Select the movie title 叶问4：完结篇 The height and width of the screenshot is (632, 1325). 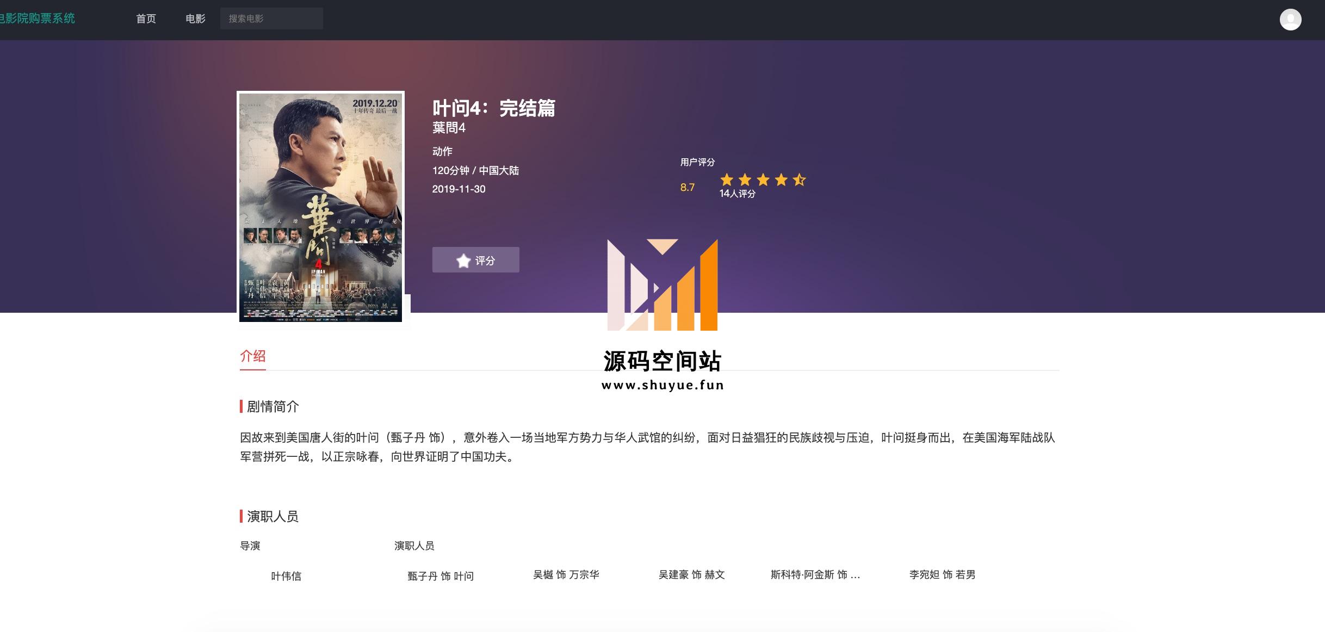(x=494, y=108)
